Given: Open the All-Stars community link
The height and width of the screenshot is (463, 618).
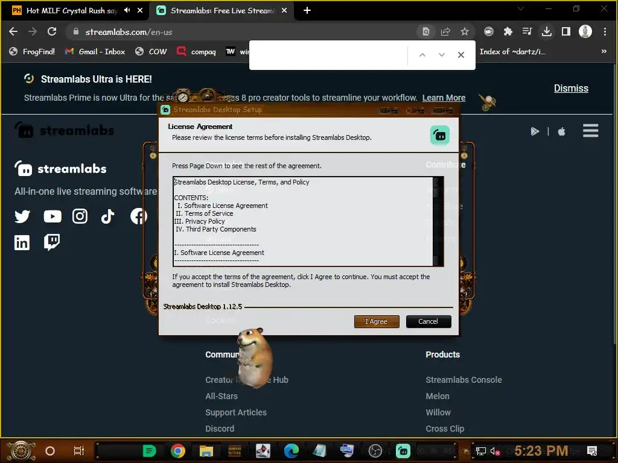Looking at the screenshot, I should tap(221, 396).
